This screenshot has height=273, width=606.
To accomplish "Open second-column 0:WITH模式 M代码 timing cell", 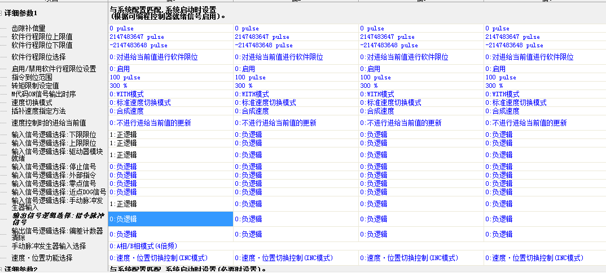I will point(252,94).
